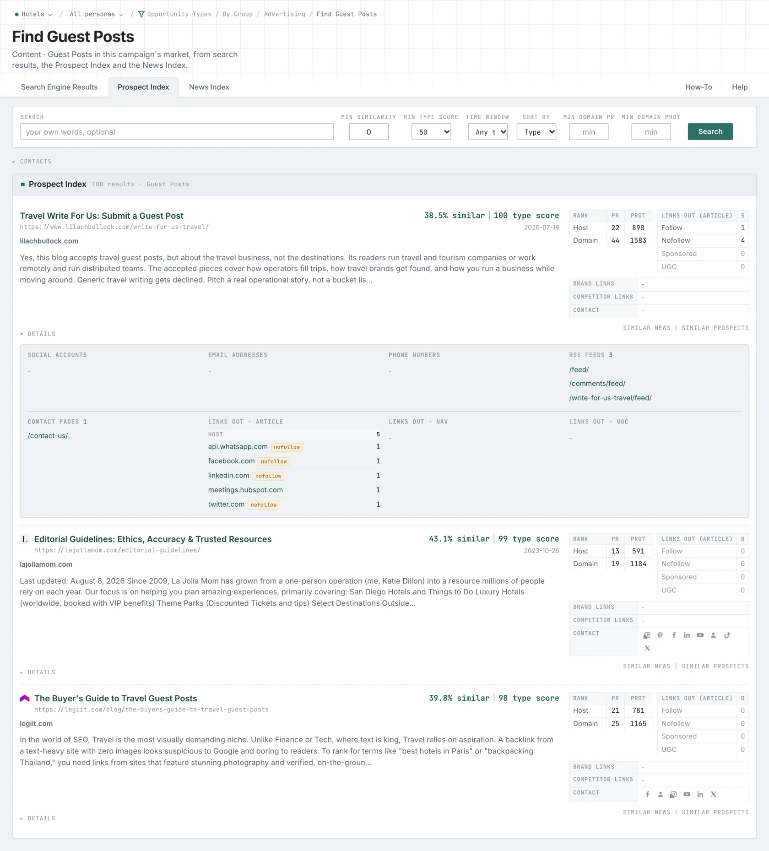Screen dimensions: 769x851
Task: Open the Min Type Score dropdown showing 50
Action: 431,132
